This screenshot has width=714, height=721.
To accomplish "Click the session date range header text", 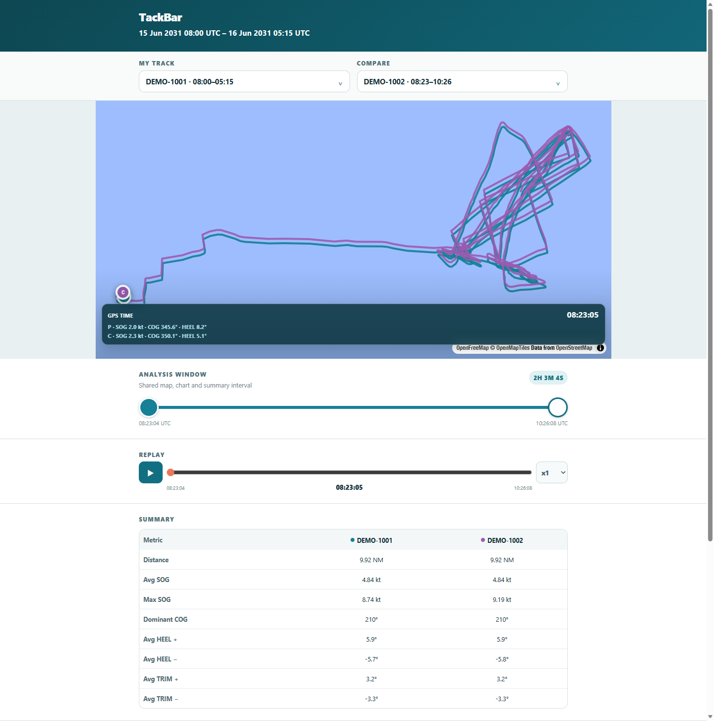I will 224,33.
